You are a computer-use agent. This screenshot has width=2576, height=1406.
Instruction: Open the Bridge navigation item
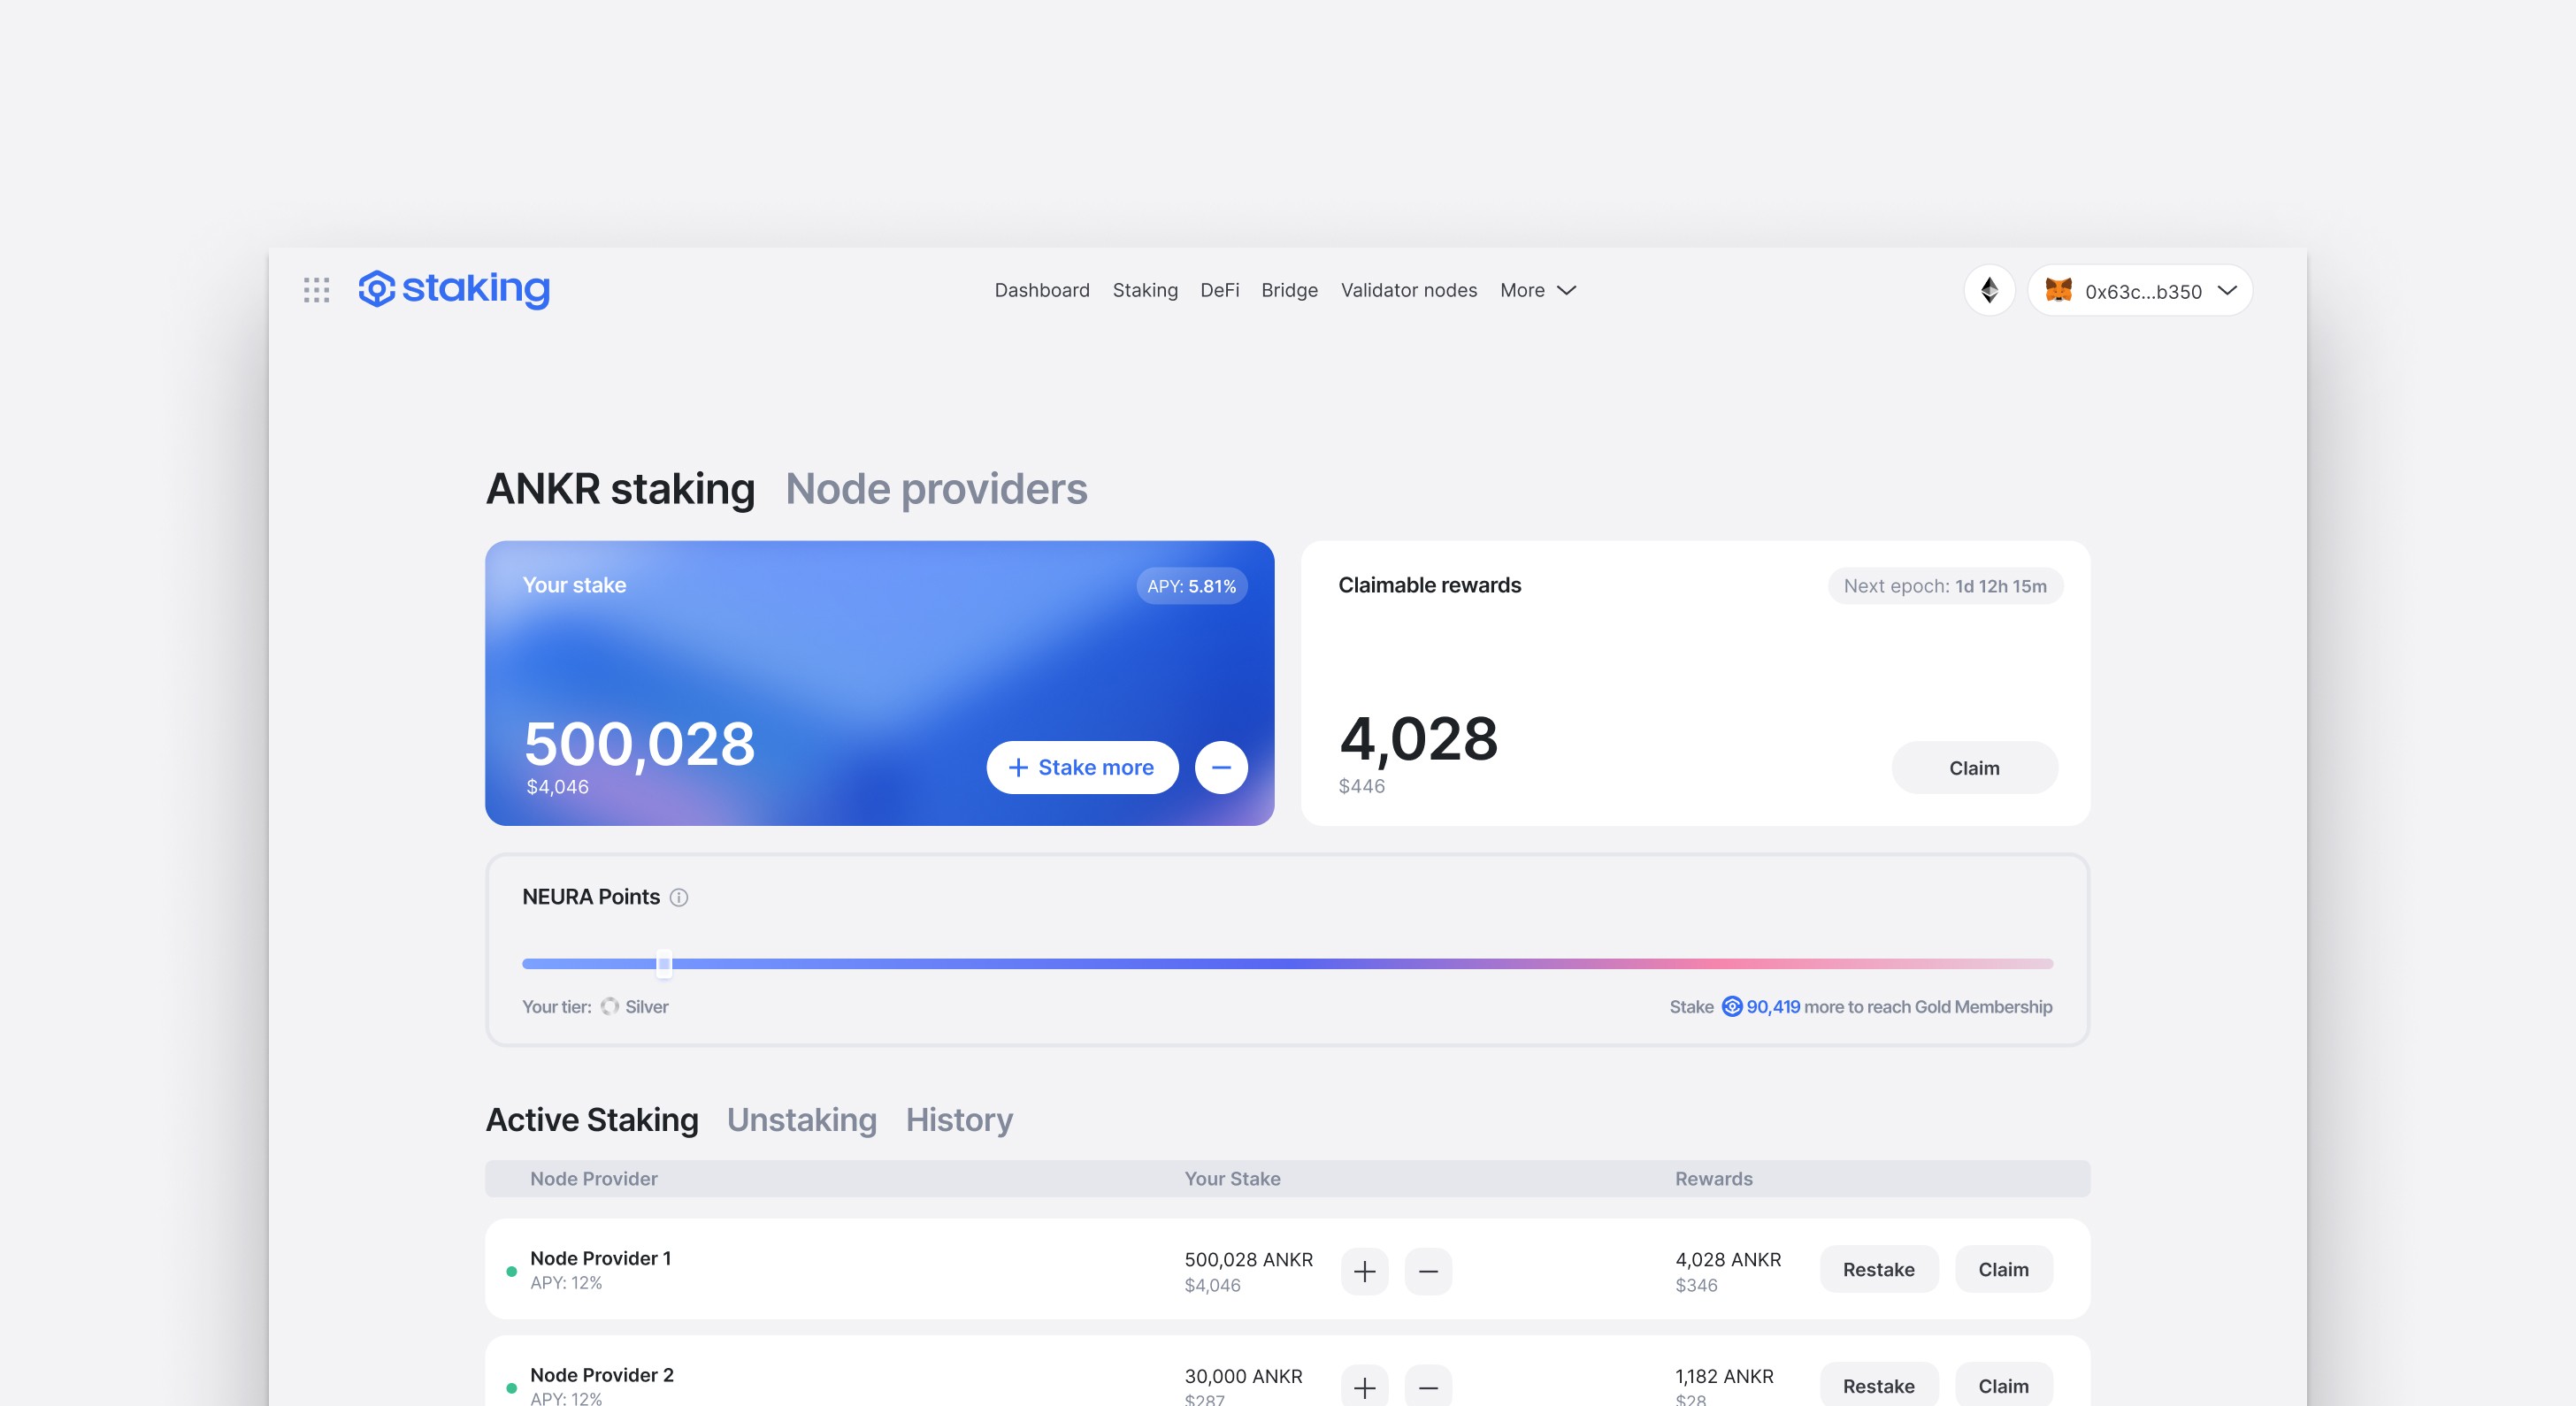click(x=1289, y=290)
